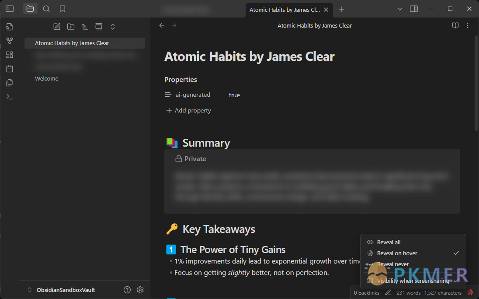
Task: Click the Summary heading
Action: click(x=206, y=143)
